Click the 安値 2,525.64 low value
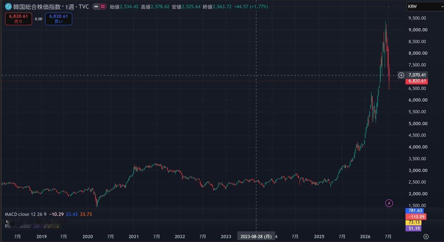 coord(186,7)
